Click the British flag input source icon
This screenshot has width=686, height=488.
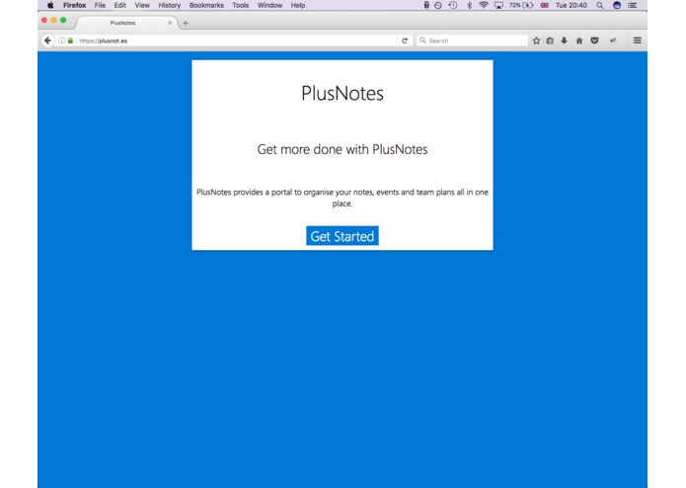click(x=544, y=5)
